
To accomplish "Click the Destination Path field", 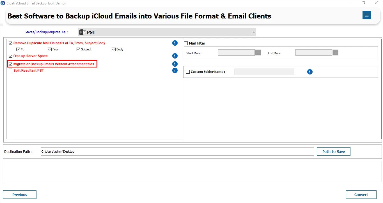I will [x=177, y=151].
